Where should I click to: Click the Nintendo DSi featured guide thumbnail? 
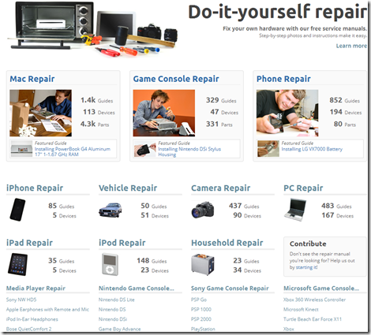tap(144, 149)
